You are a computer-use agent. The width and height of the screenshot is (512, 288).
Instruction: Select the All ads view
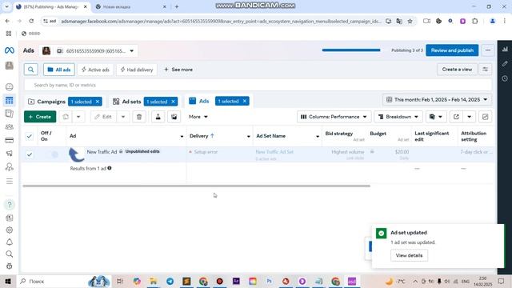click(59, 70)
